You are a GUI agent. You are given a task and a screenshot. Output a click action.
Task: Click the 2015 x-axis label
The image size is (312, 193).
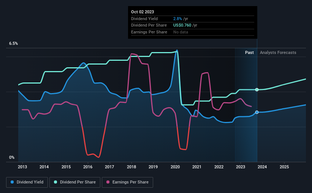(x=66, y=167)
